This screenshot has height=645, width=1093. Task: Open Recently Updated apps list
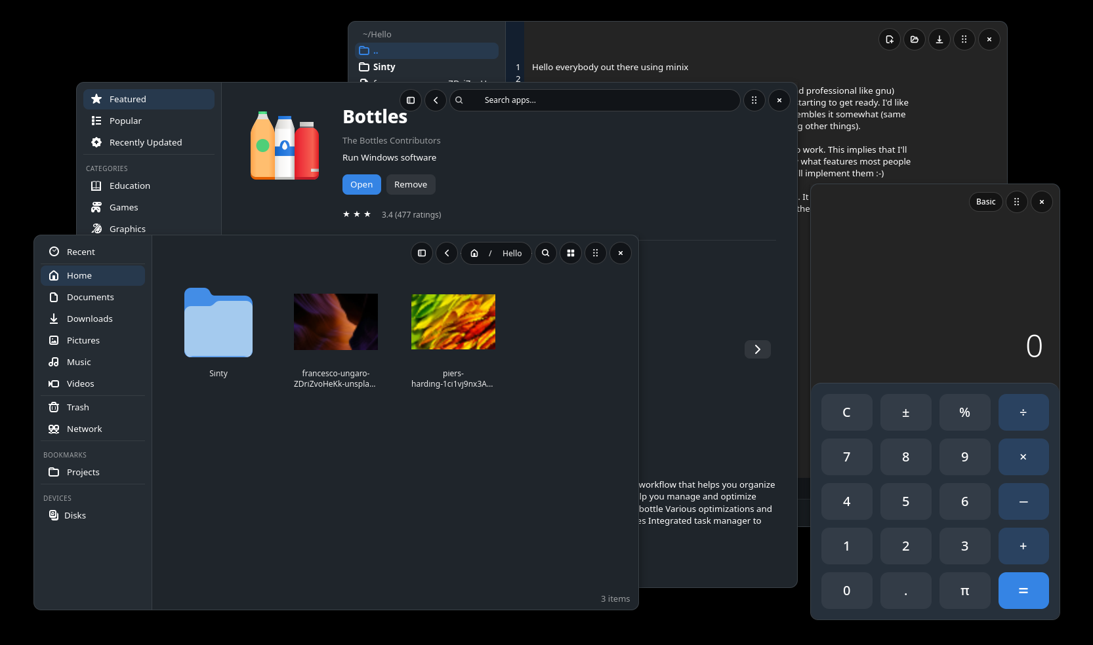149,142
